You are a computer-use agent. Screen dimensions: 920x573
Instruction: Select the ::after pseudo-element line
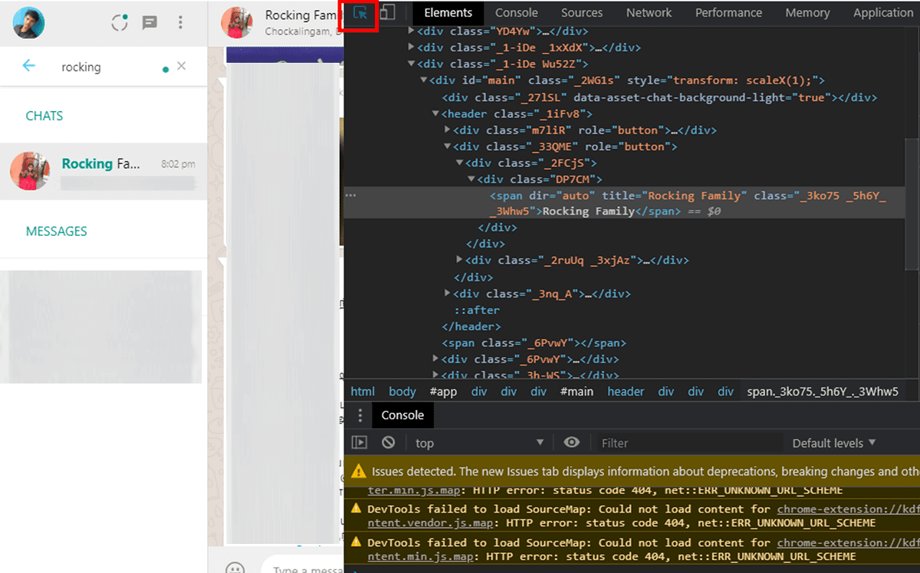point(477,310)
